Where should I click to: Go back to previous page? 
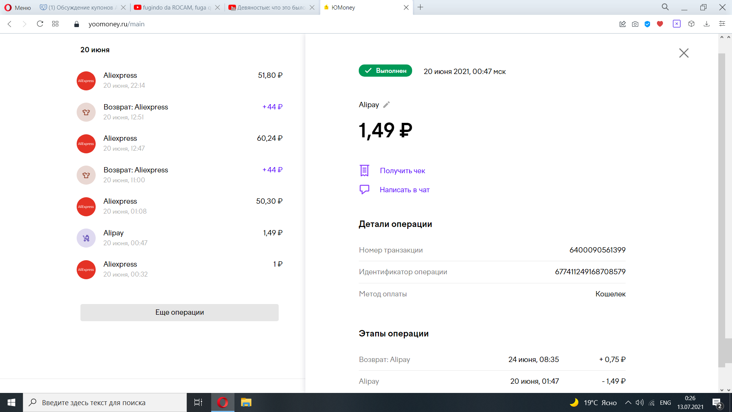10,24
